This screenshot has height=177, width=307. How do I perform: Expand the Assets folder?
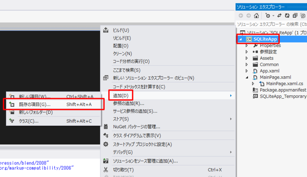(247, 58)
